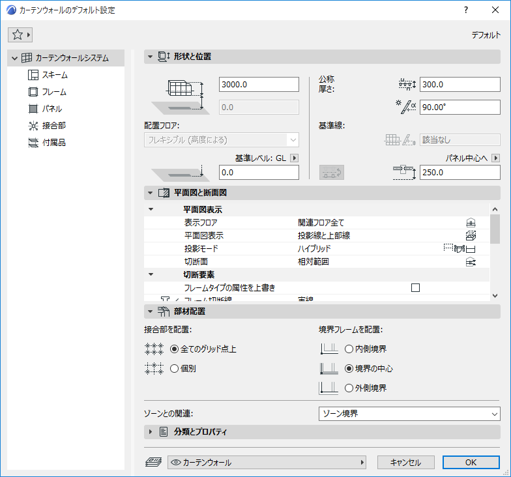This screenshot has width=511, height=477.
Task: Open the favorites star button
Action: click(x=20, y=35)
